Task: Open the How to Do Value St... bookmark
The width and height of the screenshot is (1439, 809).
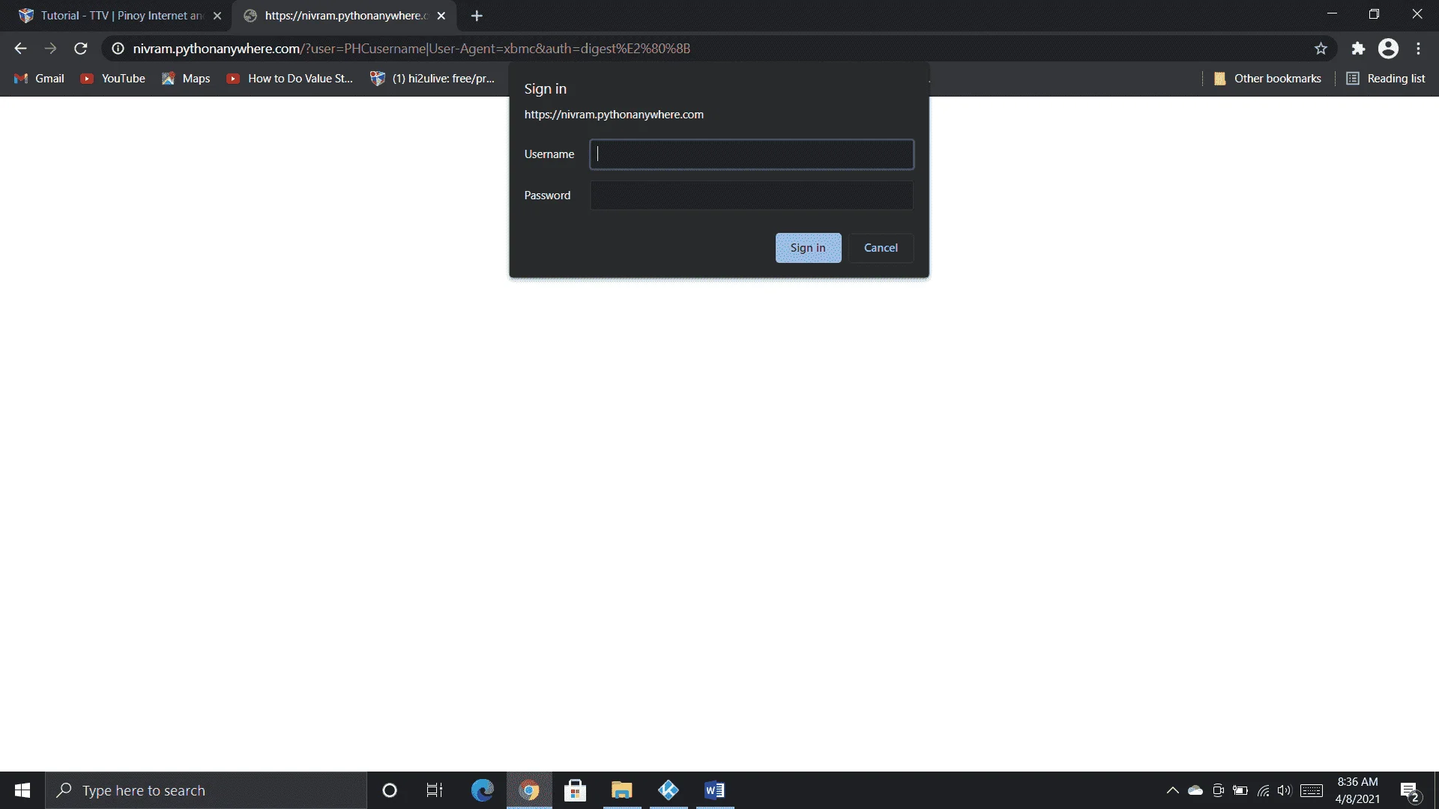Action: click(x=290, y=79)
